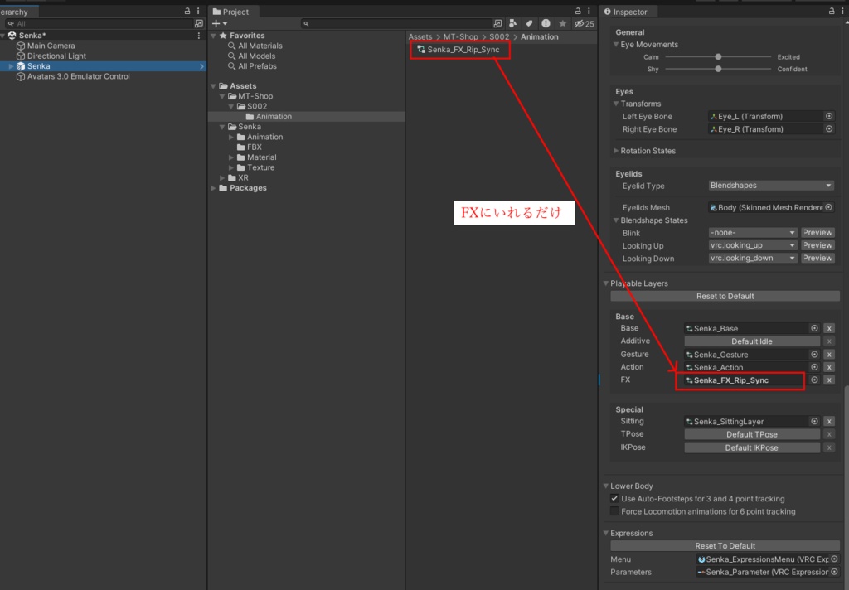Viewport: 849px width, 590px height.
Task: Toggle hidden packages count 25 icon
Action: [x=585, y=23]
